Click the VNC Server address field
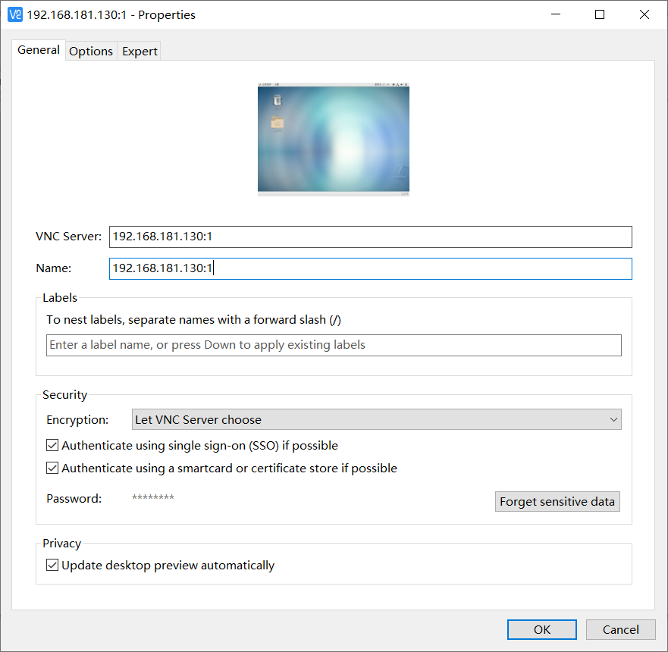The height and width of the screenshot is (652, 668). coord(370,237)
